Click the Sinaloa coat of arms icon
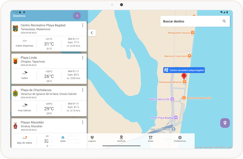Image resolution: width=243 pixels, height=159 pixels. [15, 126]
